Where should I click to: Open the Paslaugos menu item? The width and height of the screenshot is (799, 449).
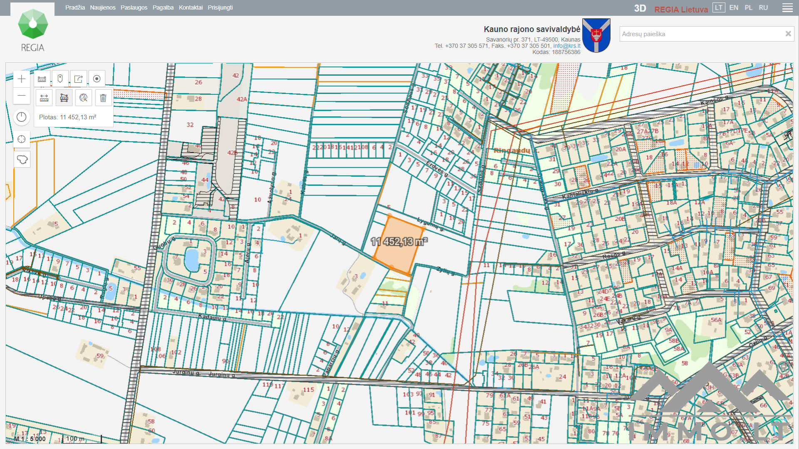[134, 7]
